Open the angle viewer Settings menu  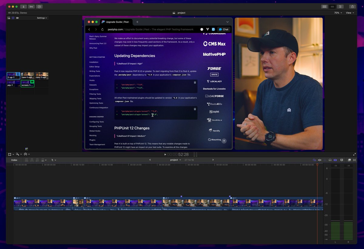[x=42, y=18]
